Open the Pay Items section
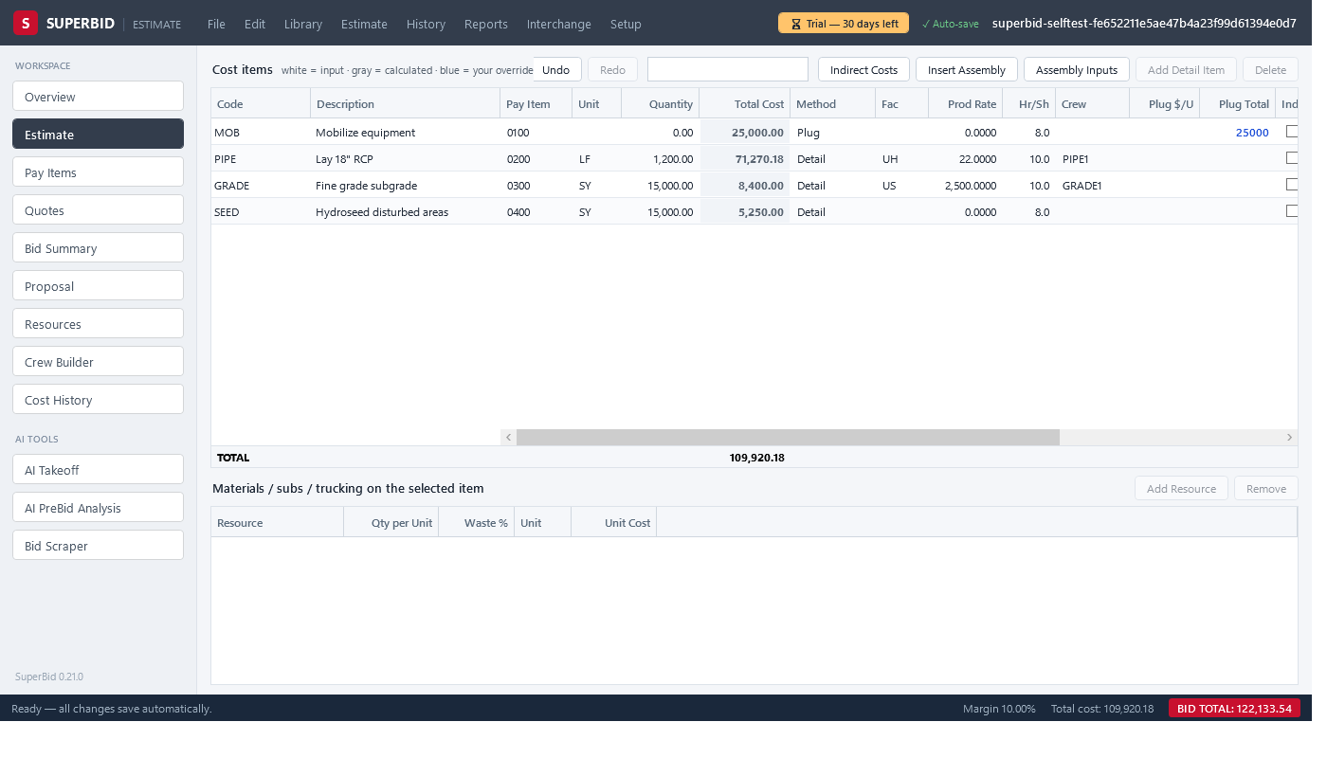The height and width of the screenshot is (758, 1327). [99, 172]
